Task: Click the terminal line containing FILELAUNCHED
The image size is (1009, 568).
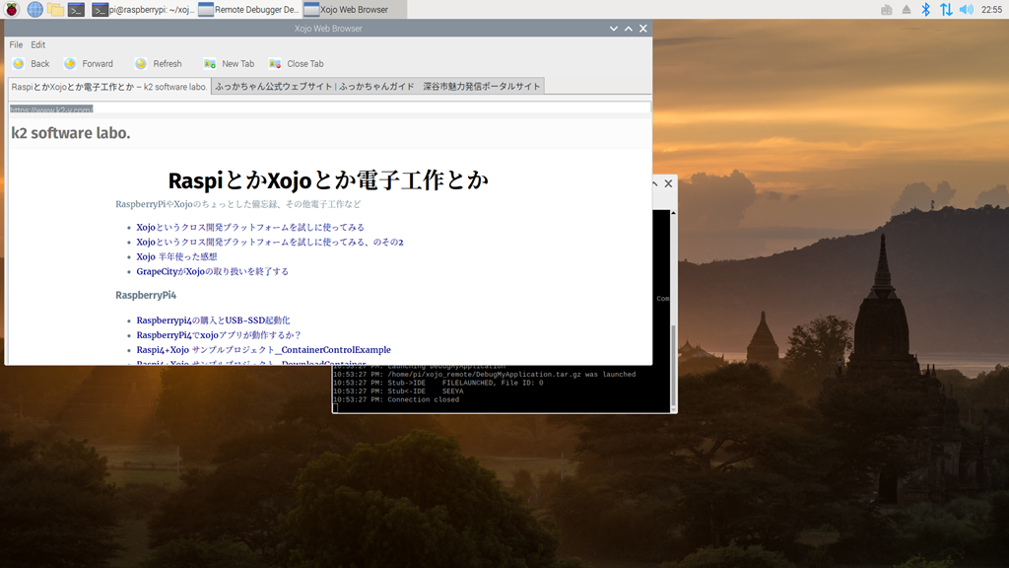Action: (x=437, y=384)
